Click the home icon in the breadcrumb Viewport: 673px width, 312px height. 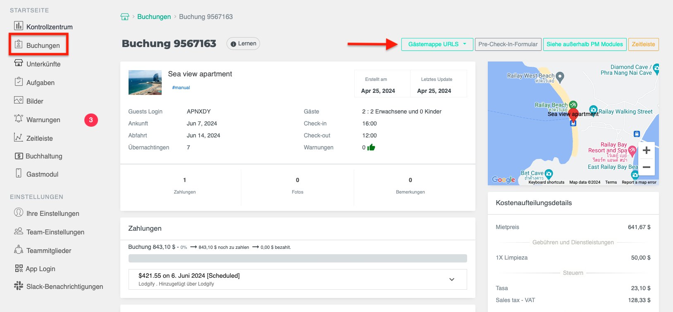(x=124, y=17)
